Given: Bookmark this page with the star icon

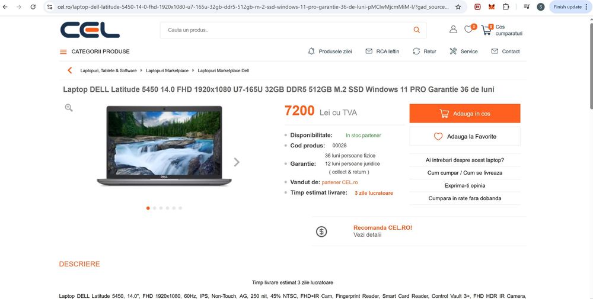Looking at the screenshot, I should (458, 7).
